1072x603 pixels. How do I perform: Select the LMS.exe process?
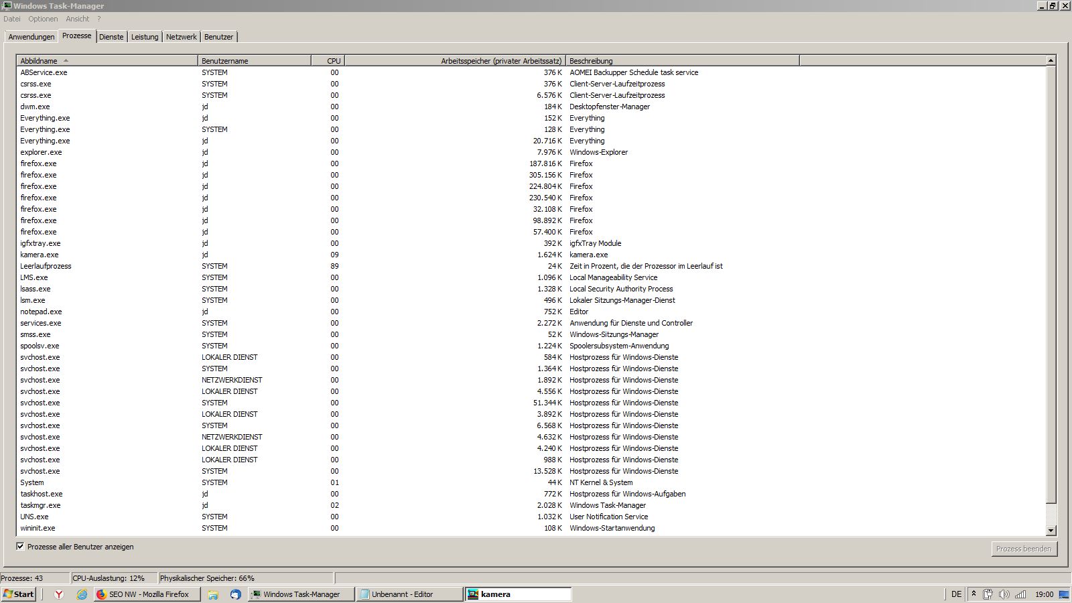pos(531,277)
